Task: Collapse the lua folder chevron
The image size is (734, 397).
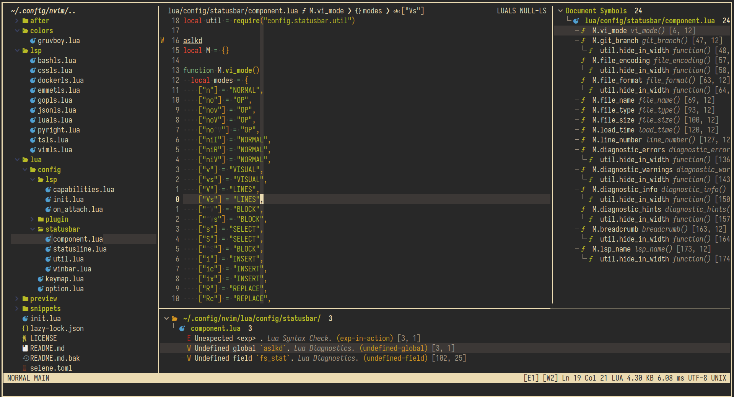Action: pos(17,160)
